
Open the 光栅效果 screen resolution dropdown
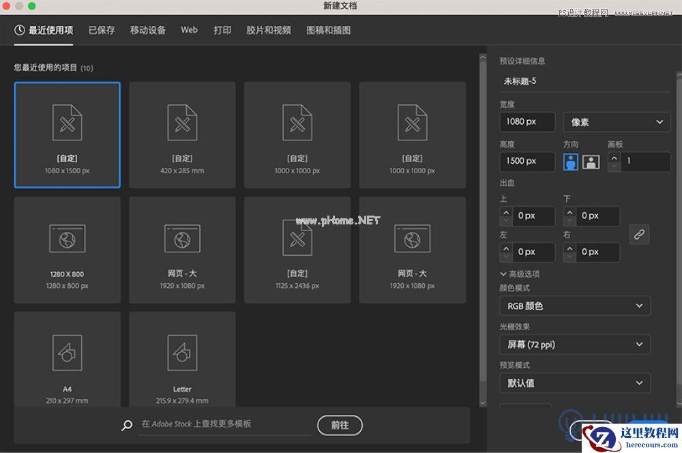(575, 345)
